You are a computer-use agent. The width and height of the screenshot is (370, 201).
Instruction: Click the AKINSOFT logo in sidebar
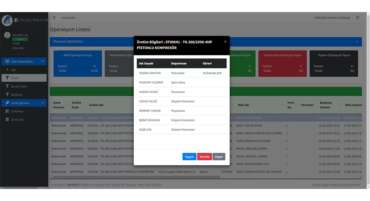tap(7, 20)
